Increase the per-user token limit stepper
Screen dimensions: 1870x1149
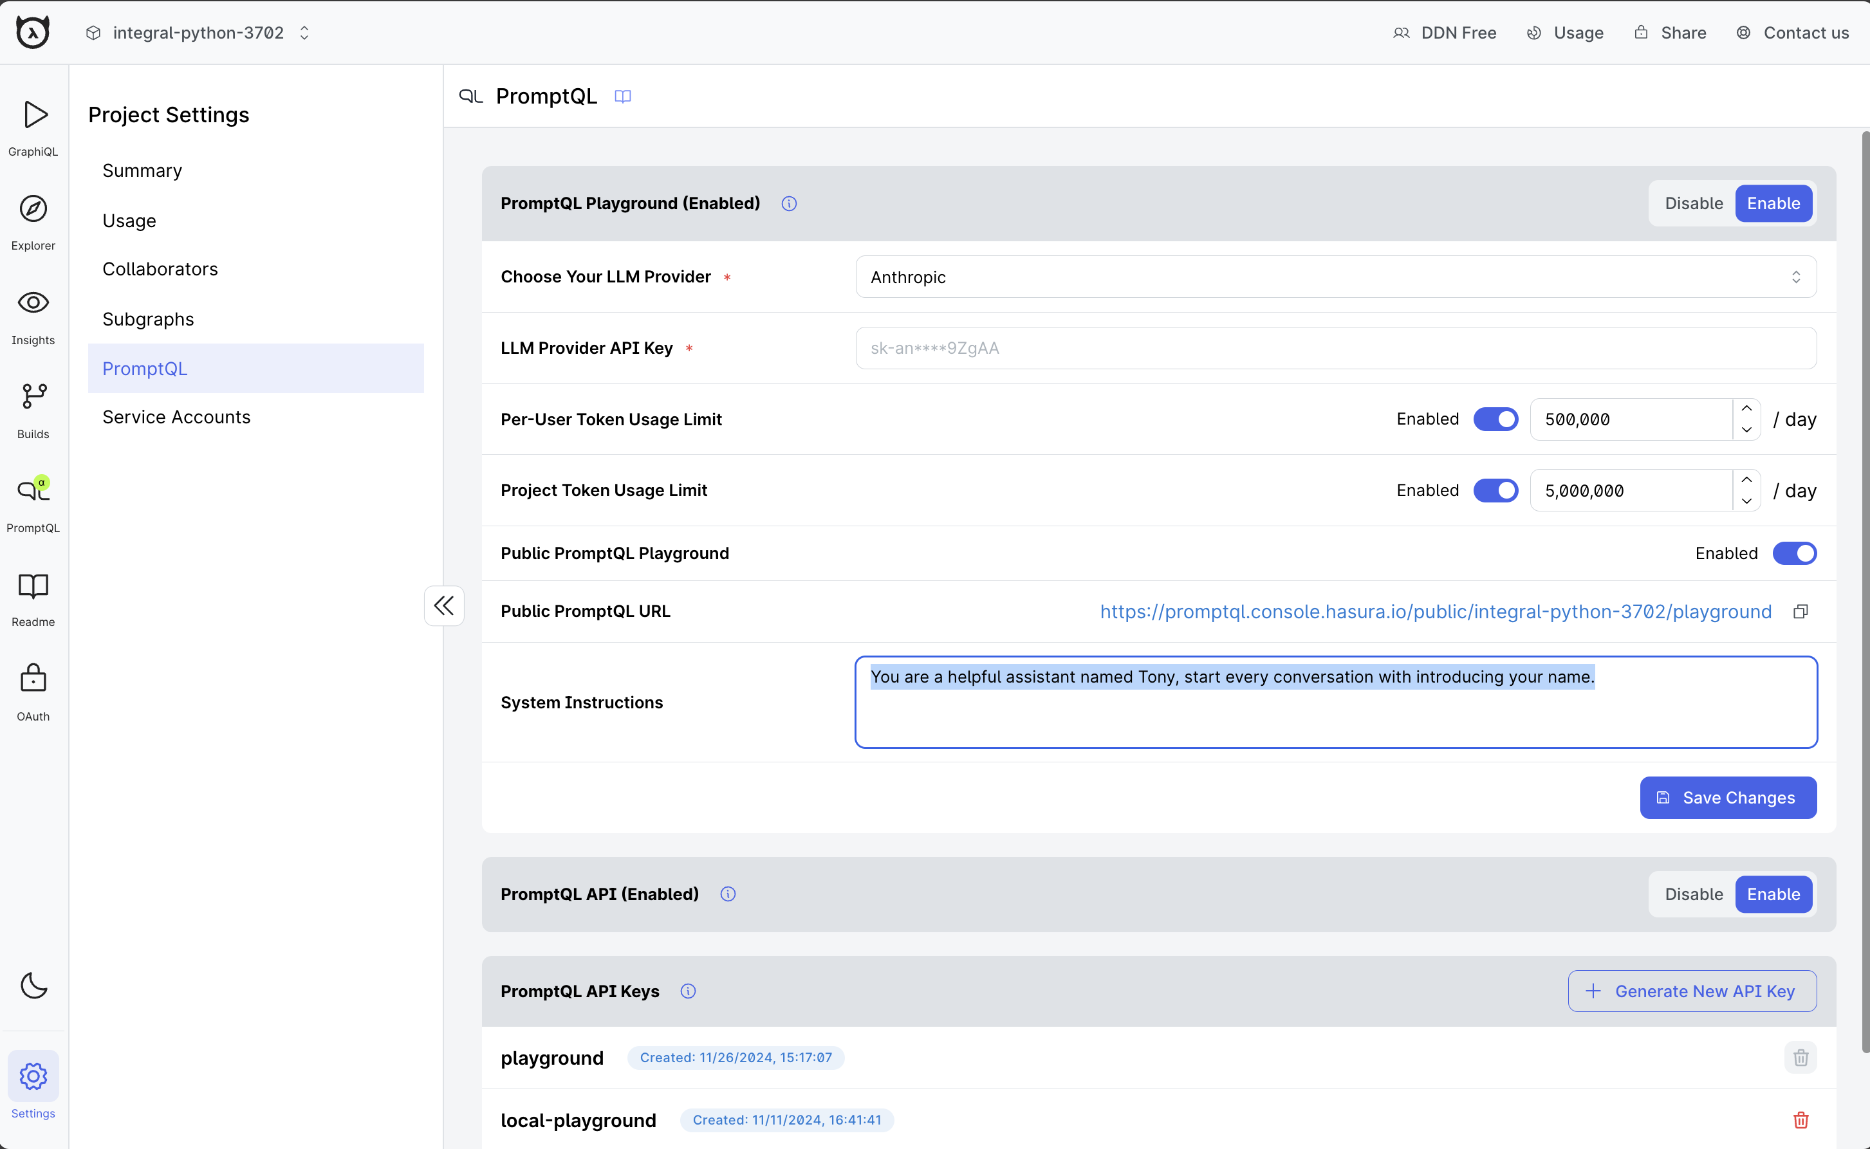[1746, 409]
